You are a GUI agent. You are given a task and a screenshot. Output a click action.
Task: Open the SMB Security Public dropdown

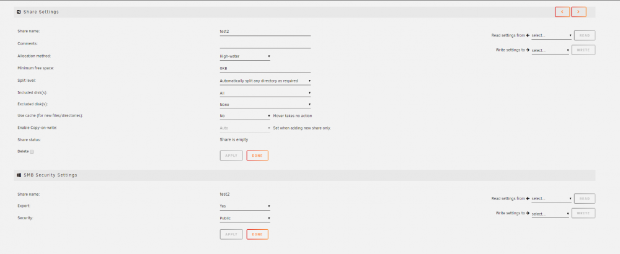(245, 218)
